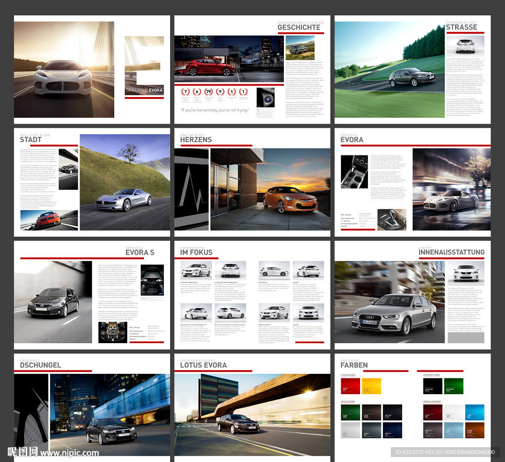This screenshot has width=505, height=462.
Task: Open the small SUV photo on Geschichte page
Action: (300, 48)
